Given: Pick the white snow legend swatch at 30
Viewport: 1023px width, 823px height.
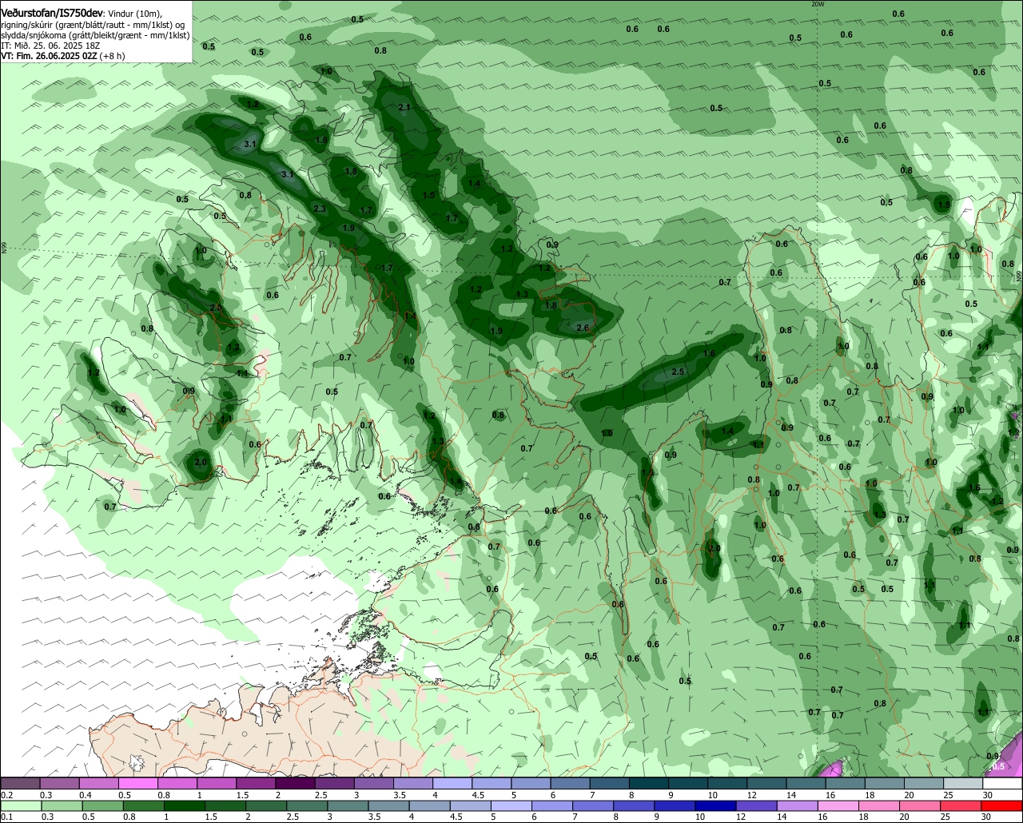Looking at the screenshot, I should click(x=1001, y=783).
